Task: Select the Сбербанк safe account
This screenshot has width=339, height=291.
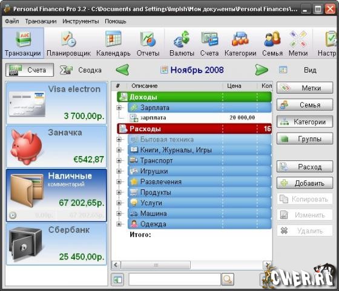Action: (x=56, y=244)
